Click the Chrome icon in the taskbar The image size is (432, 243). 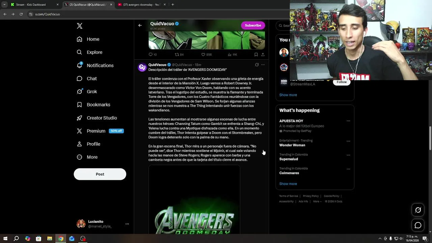pos(61,239)
